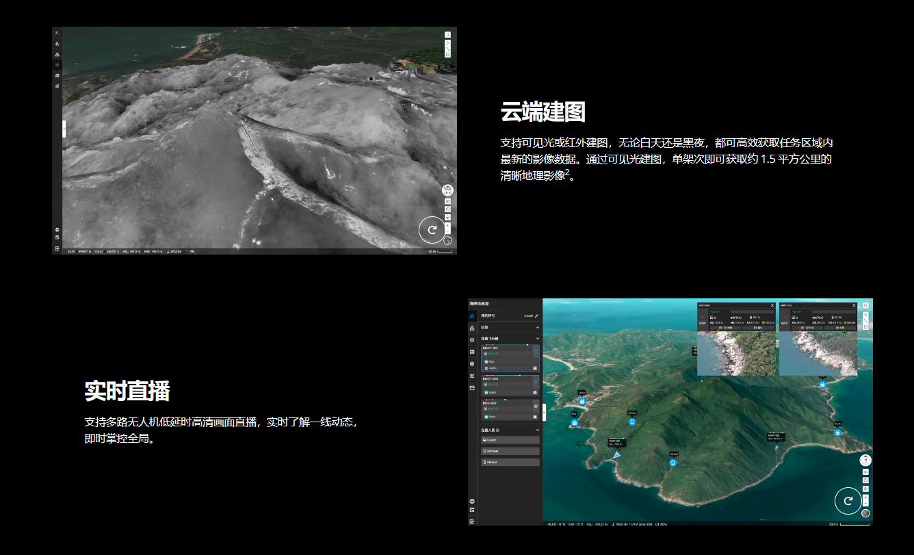Switch basemap using live broadcast map thumbnail
The height and width of the screenshot is (555, 914).
(x=865, y=513)
